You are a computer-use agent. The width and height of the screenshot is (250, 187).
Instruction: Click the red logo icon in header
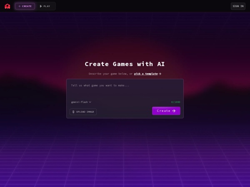click(7, 6)
